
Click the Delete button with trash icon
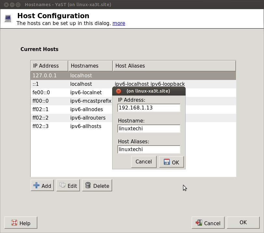coord(97,185)
